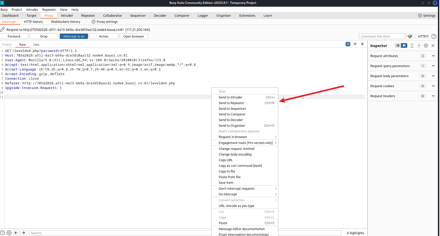This screenshot has height=236, width=440.
Task: Click the 0 highlights status text
Action: tap(355, 233)
